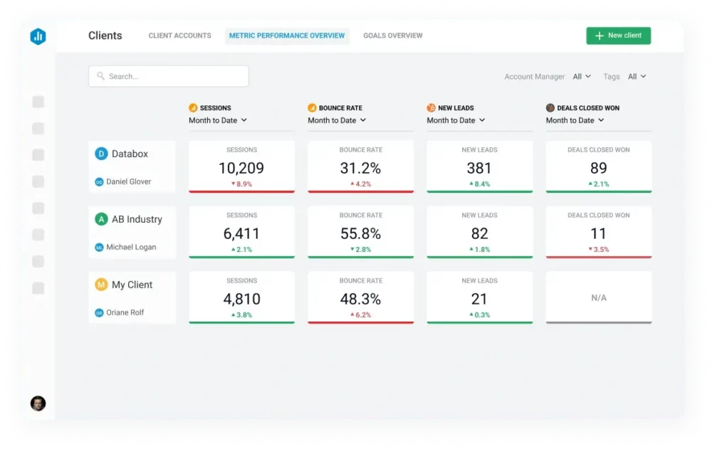Click the New client button

click(618, 36)
